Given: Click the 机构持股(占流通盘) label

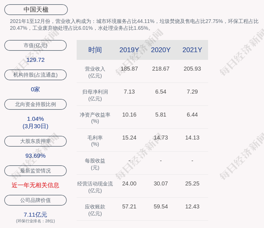Looking at the screenshot, I should (x=35, y=75).
